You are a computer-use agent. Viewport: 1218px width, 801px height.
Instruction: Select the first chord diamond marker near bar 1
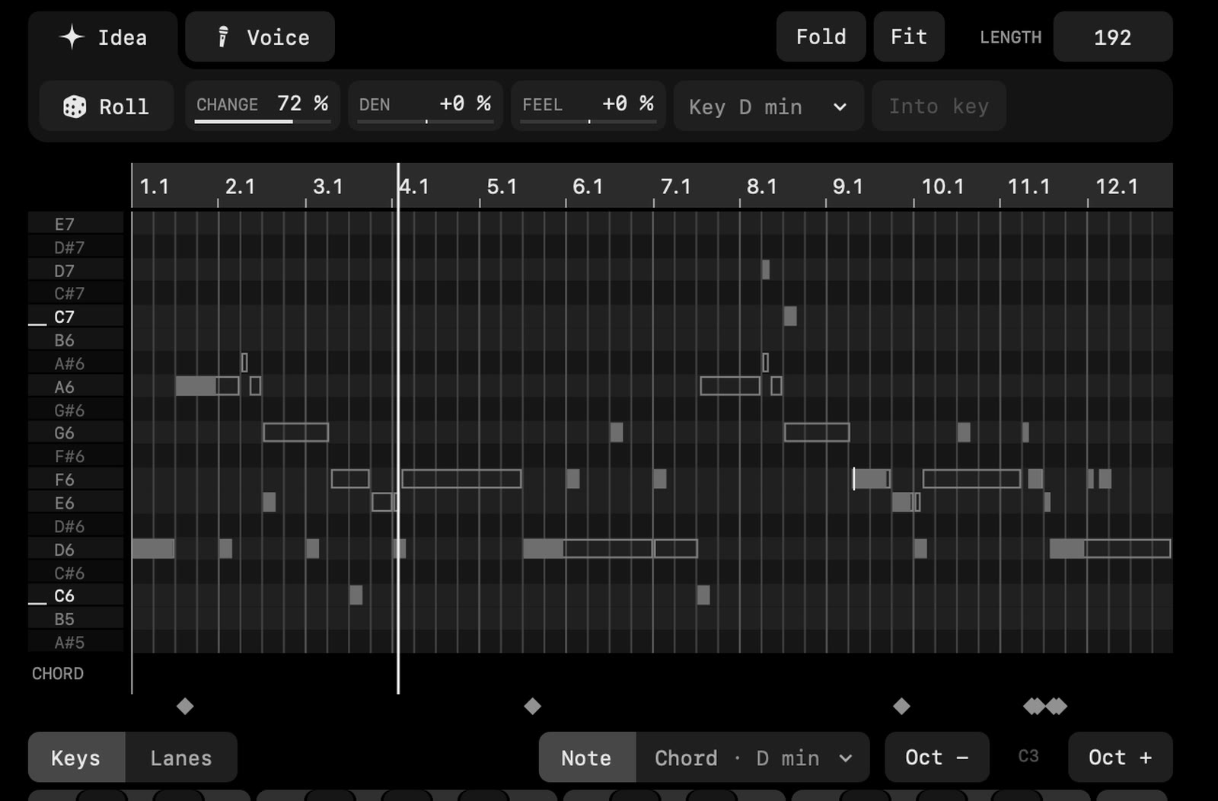(x=185, y=707)
